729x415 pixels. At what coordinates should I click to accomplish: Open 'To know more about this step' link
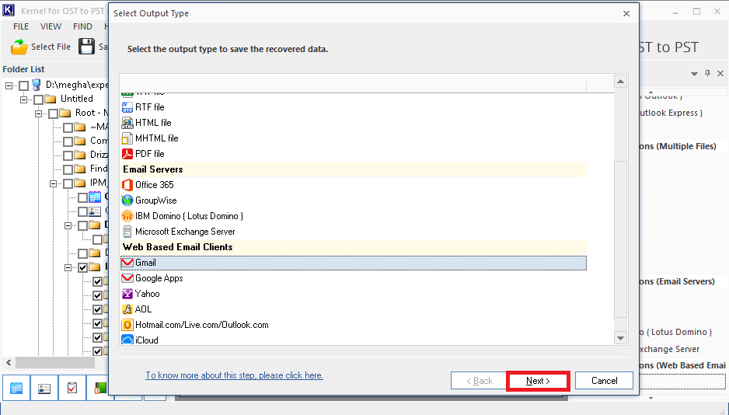point(235,375)
